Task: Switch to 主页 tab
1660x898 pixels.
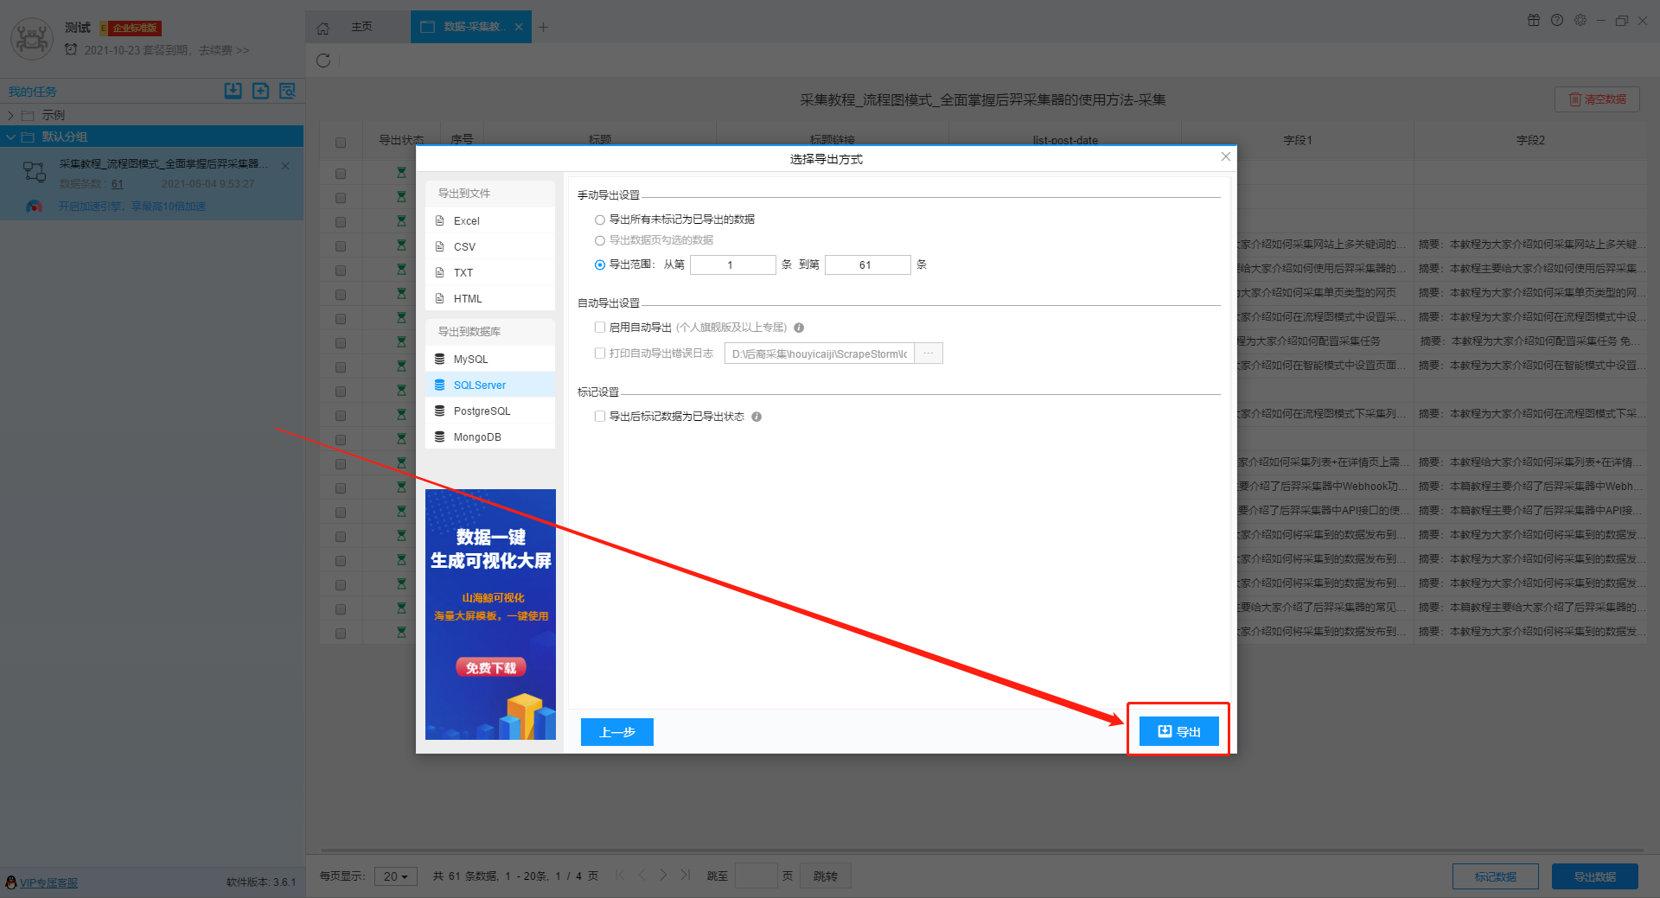Action: coord(361,27)
